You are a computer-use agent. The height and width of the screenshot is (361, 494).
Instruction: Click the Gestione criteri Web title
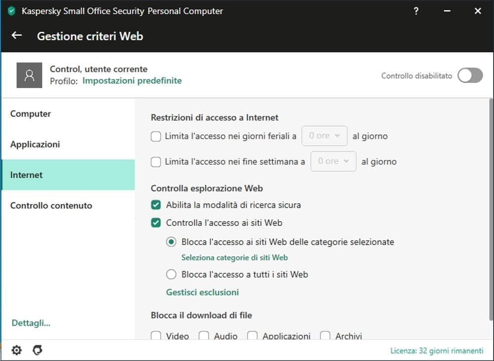[x=90, y=36]
